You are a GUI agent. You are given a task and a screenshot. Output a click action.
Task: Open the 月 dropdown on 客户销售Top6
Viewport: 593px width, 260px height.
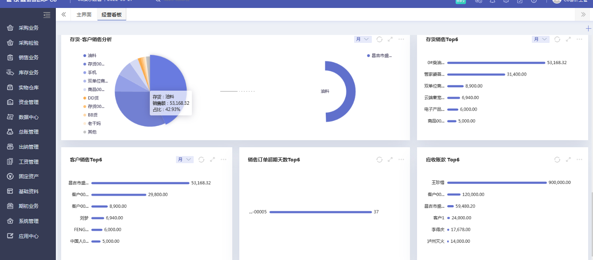pyautogui.click(x=184, y=160)
